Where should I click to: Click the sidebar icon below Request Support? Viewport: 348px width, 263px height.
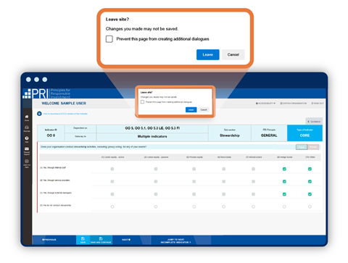[27, 163]
